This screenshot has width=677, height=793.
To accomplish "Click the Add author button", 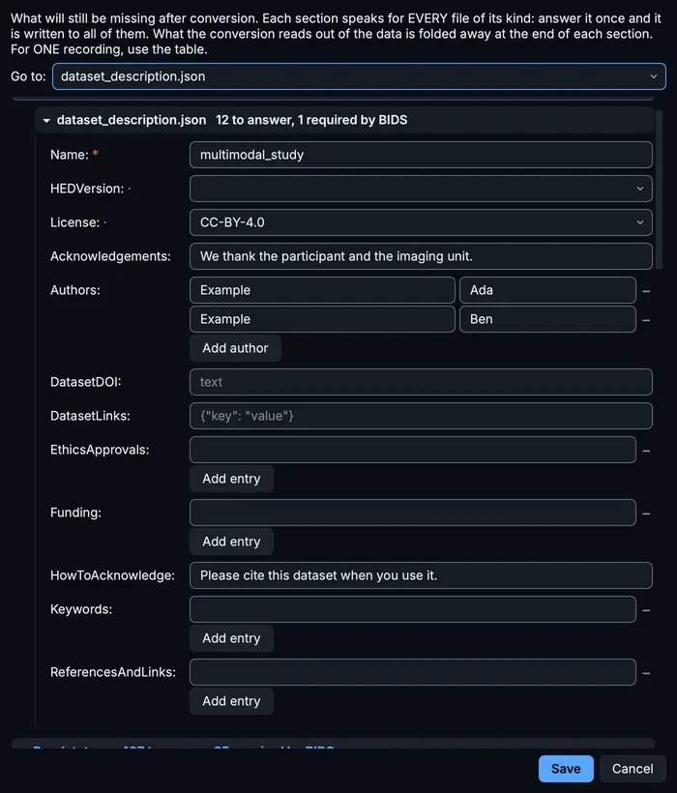I will [235, 348].
